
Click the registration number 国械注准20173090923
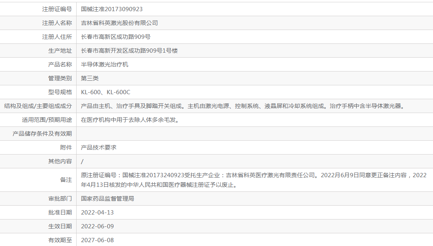pos(112,9)
